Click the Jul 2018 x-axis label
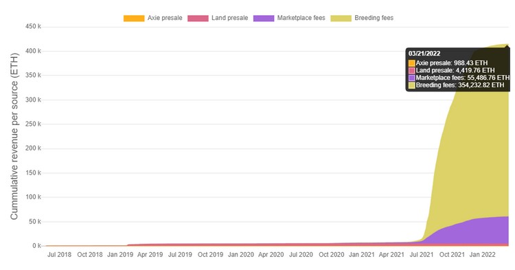 click(60, 255)
